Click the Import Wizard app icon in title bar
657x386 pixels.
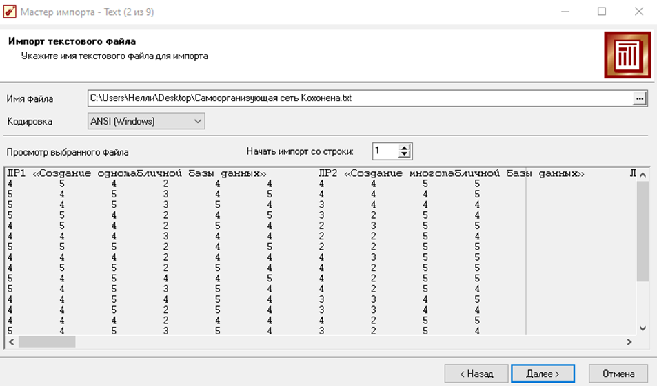click(9, 12)
